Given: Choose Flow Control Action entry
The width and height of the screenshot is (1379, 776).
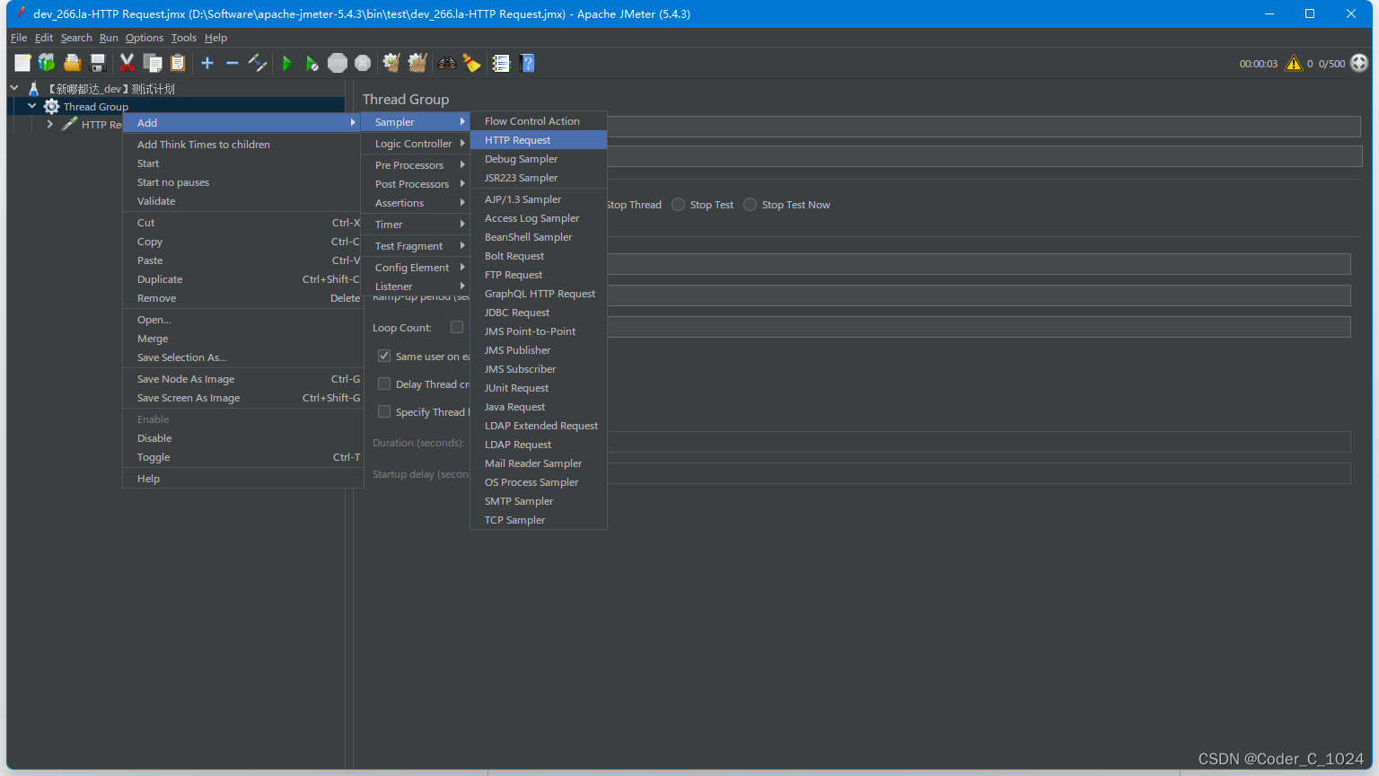Looking at the screenshot, I should tap(539, 121).
